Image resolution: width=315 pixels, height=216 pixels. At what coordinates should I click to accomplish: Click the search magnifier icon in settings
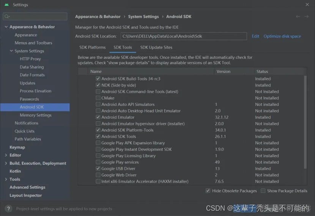click(x=7, y=16)
